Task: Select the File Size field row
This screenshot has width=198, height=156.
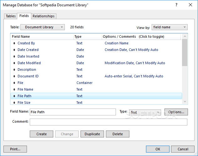Action: coord(96,102)
